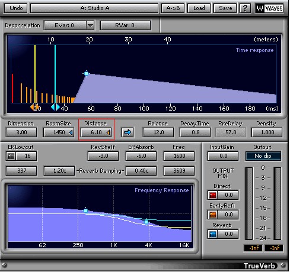Viewport: 290px width, 272px height.
Task: Click the Time response graph label
Action: 254,50
